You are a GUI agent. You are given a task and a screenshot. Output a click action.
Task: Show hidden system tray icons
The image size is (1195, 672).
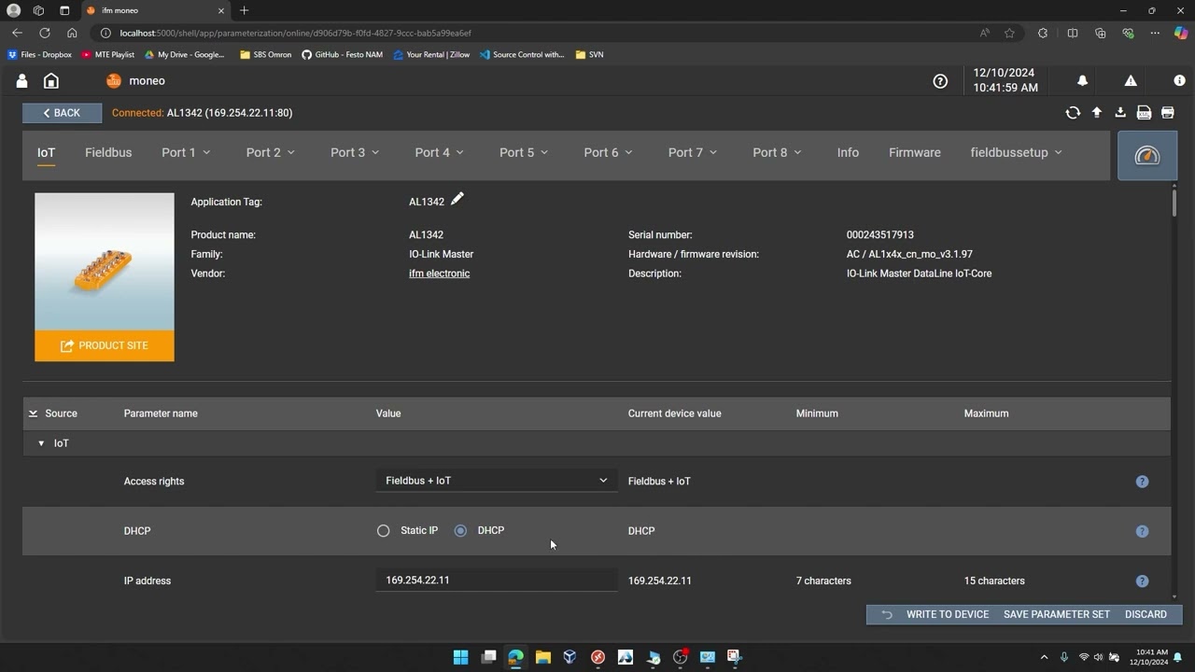coord(1044,657)
